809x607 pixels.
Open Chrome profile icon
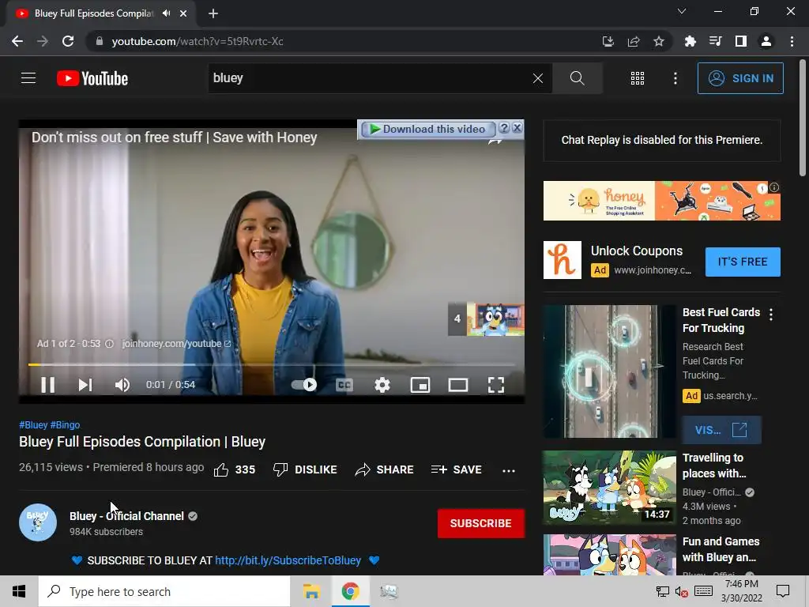pyautogui.click(x=766, y=41)
